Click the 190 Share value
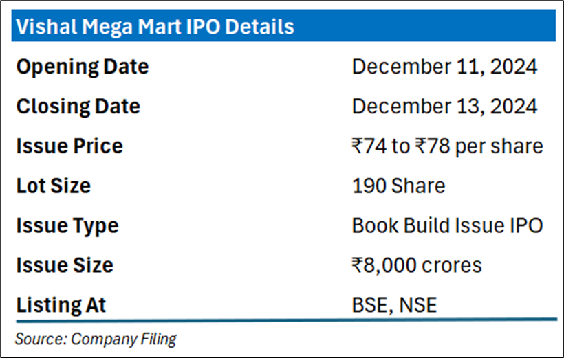The image size is (564, 358). (398, 186)
